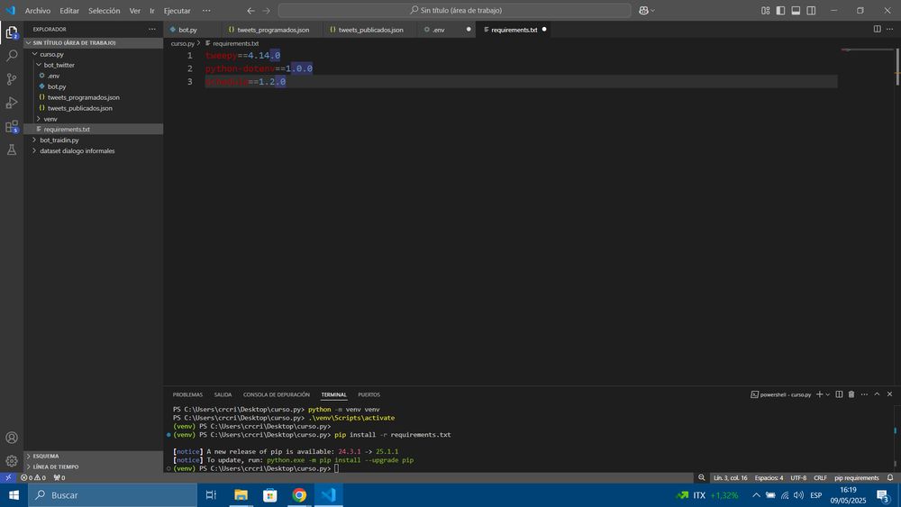
Task: Click the powershell - curso.py terminal label
Action: [781, 395]
